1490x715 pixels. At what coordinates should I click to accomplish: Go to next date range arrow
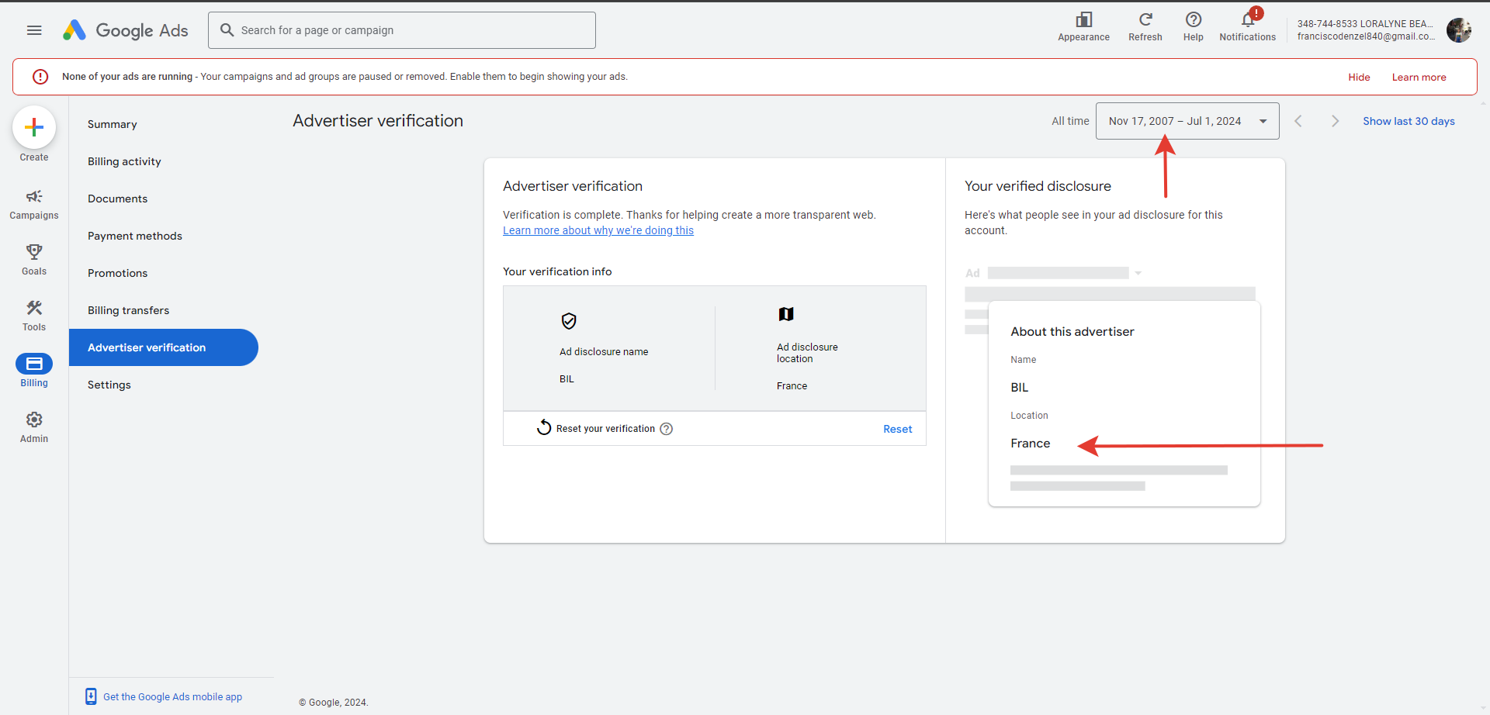(1335, 121)
